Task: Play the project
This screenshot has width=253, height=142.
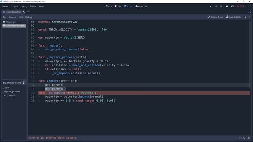Action: click(x=210, y=6)
